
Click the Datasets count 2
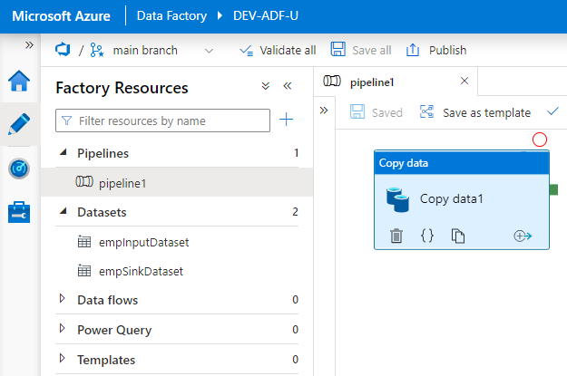[x=295, y=212]
